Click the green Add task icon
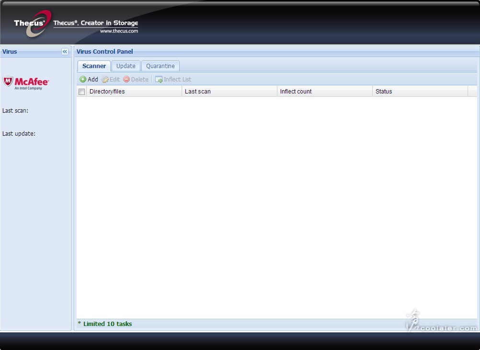The width and height of the screenshot is (480, 350). click(x=83, y=80)
